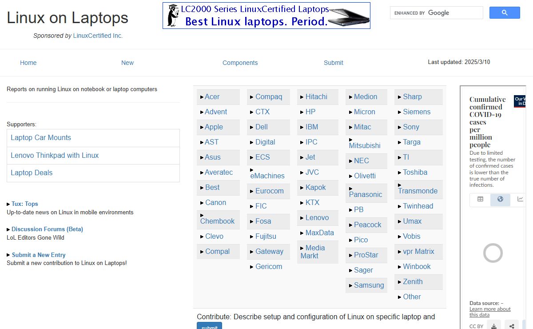Open the MaxData manufacturer entry

[x=319, y=233]
